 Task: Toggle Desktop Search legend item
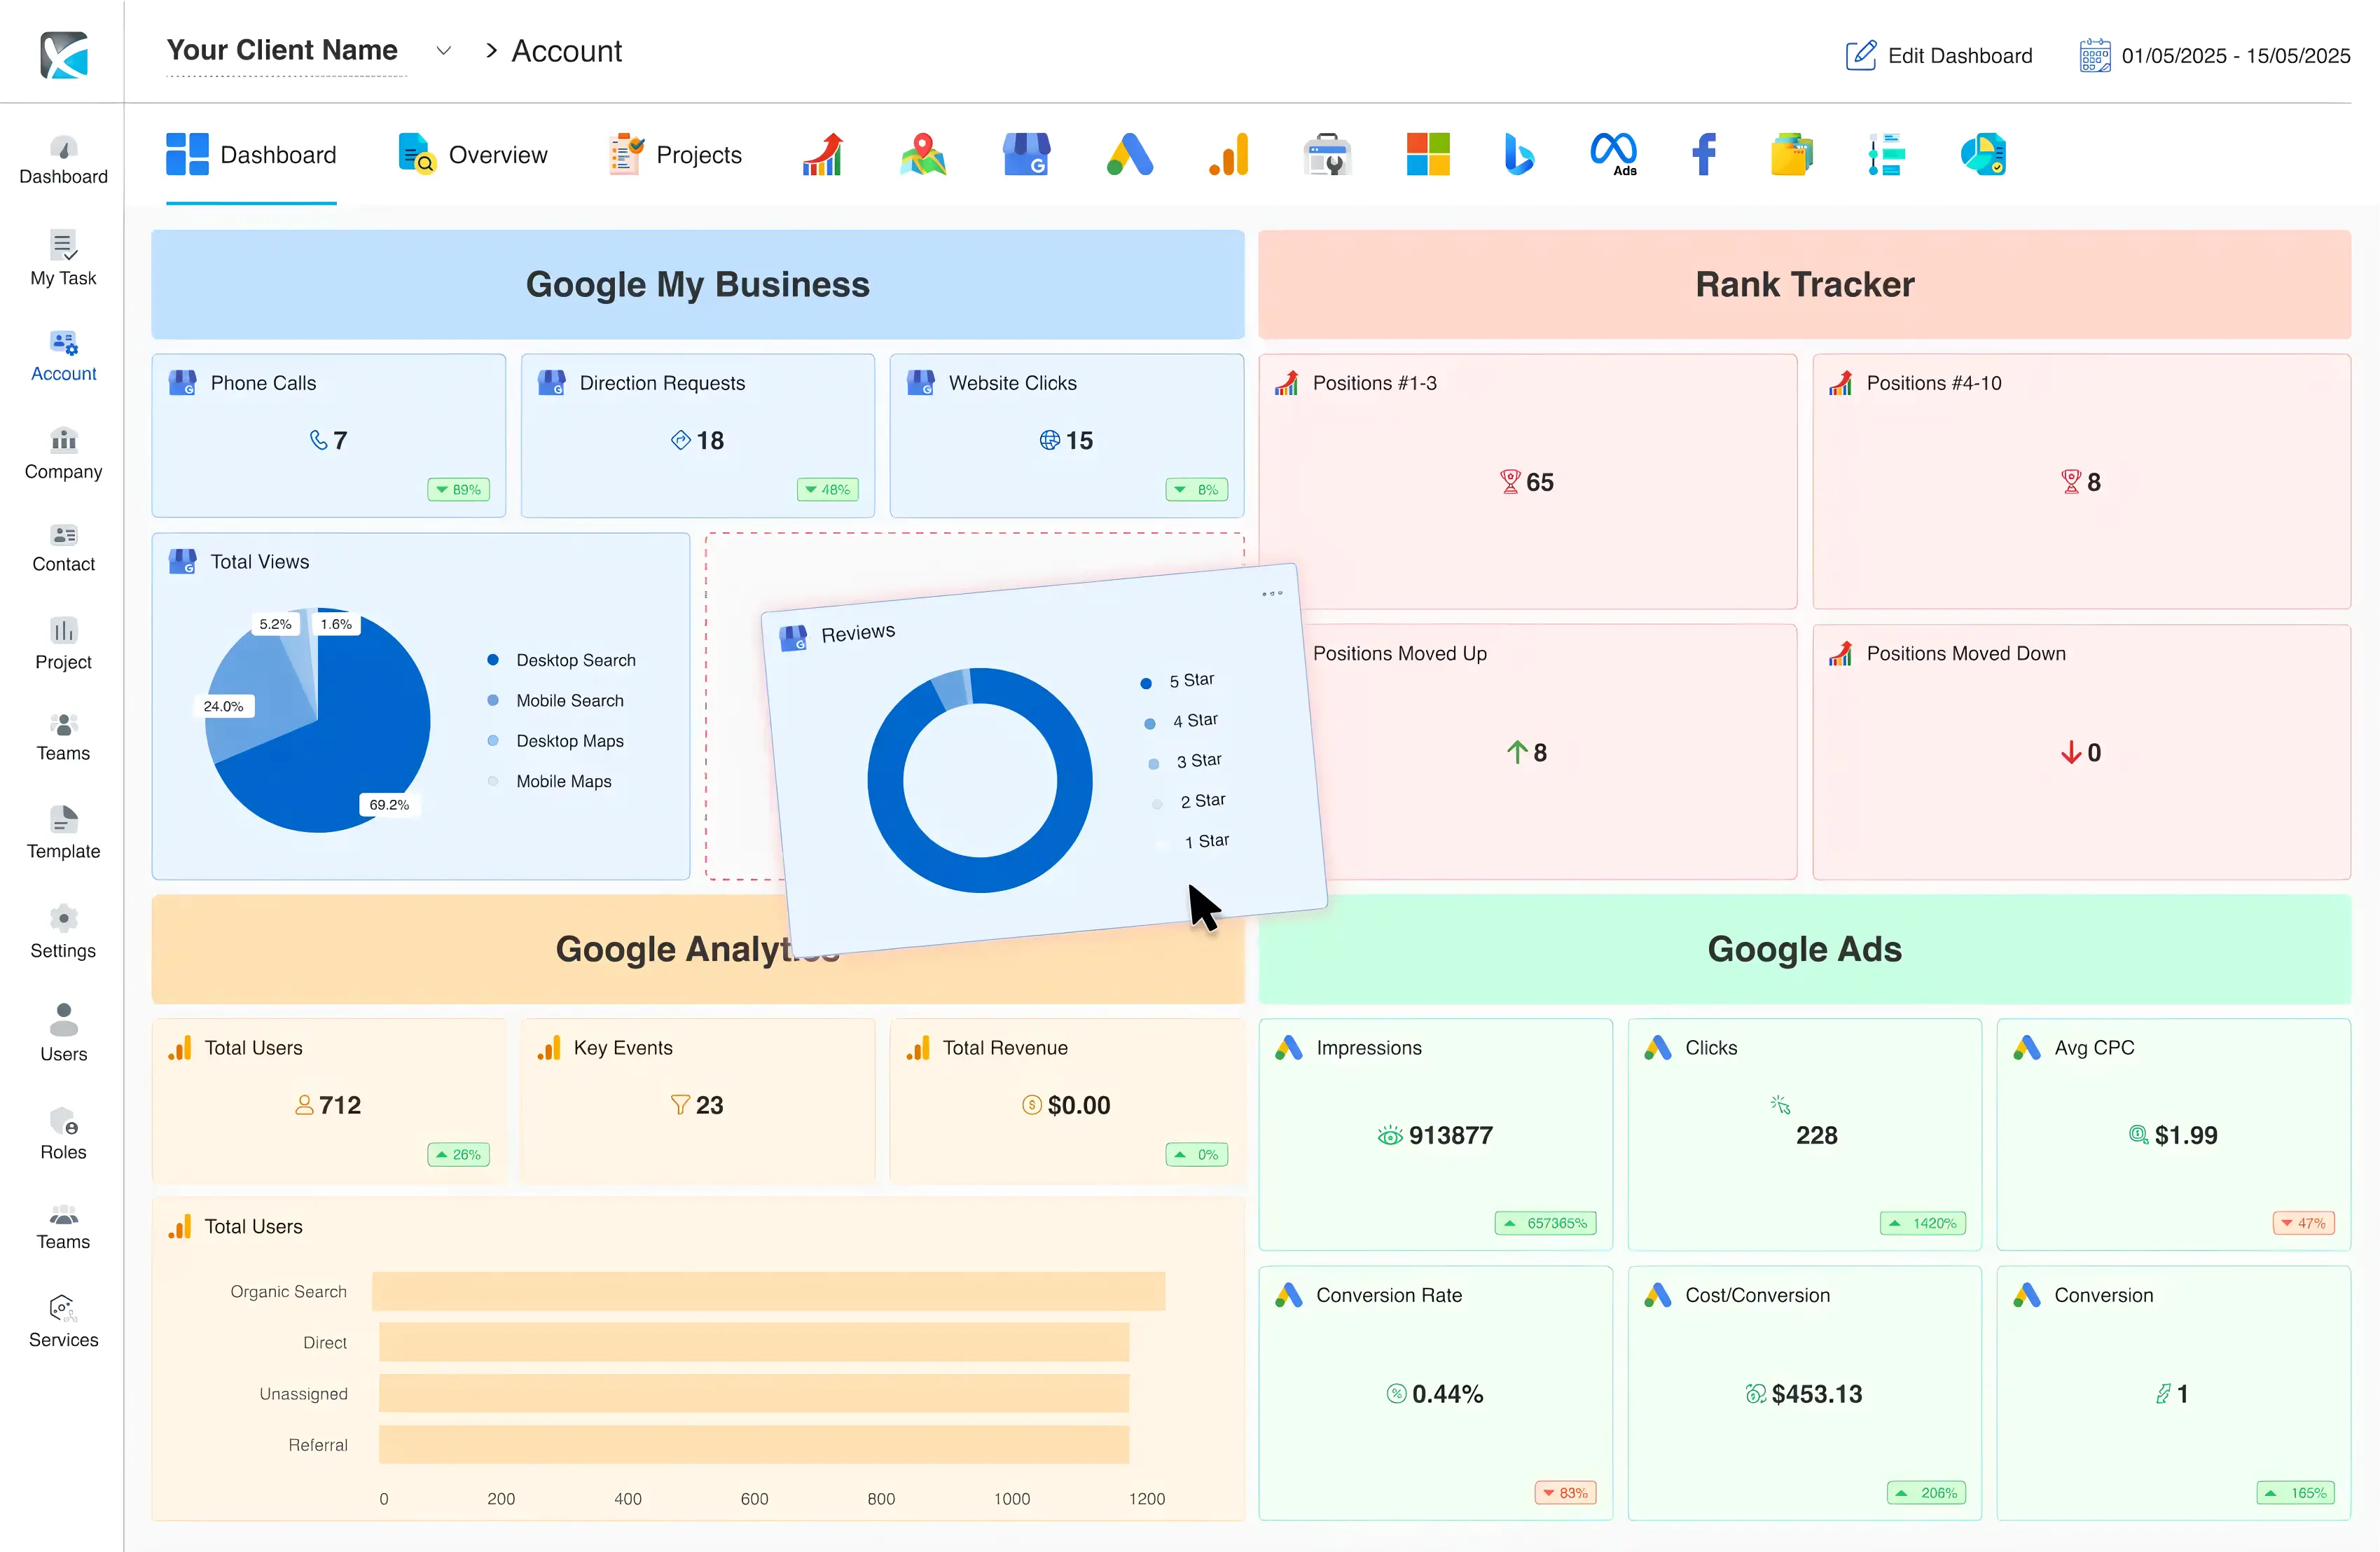pos(562,660)
